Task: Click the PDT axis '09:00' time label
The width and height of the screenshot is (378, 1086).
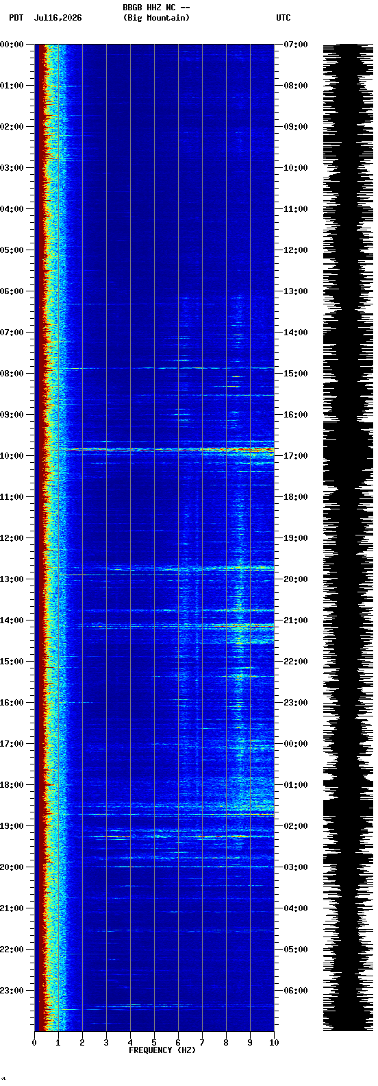Action: coord(12,415)
